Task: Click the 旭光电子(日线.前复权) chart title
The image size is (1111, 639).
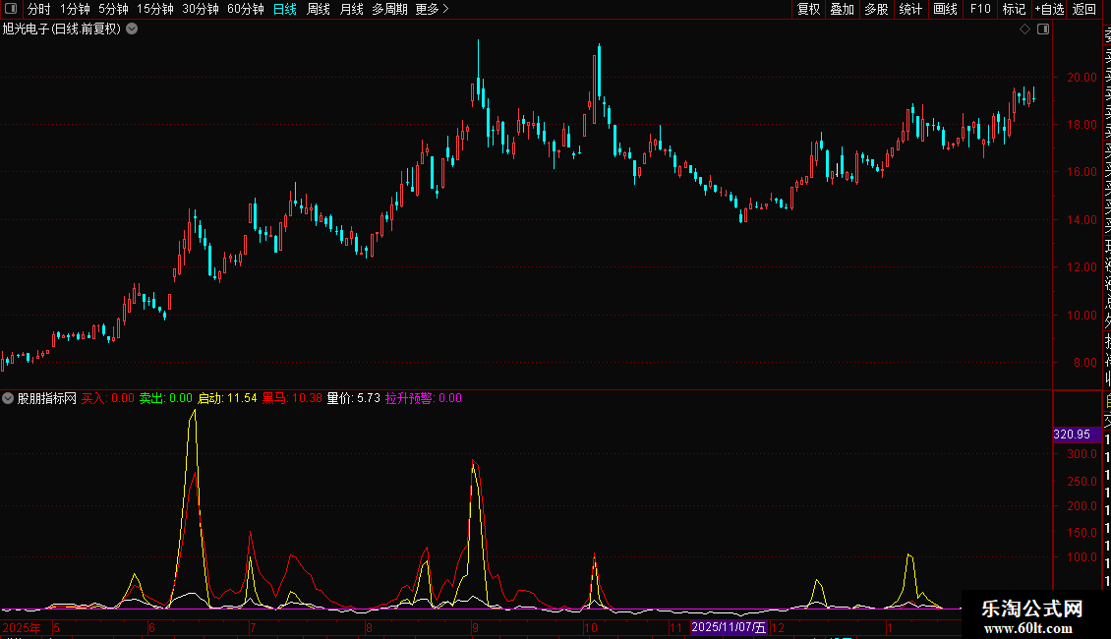Action: (x=62, y=29)
